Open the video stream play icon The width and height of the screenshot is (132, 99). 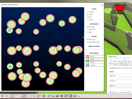75,96
